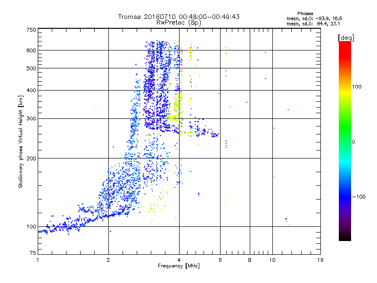
Task: Click the colorbar label '-100'
Action: (x=359, y=197)
